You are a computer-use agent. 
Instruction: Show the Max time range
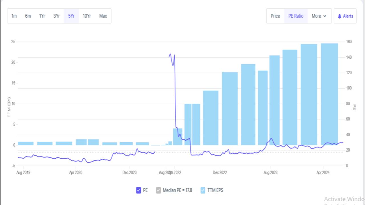[x=103, y=16]
